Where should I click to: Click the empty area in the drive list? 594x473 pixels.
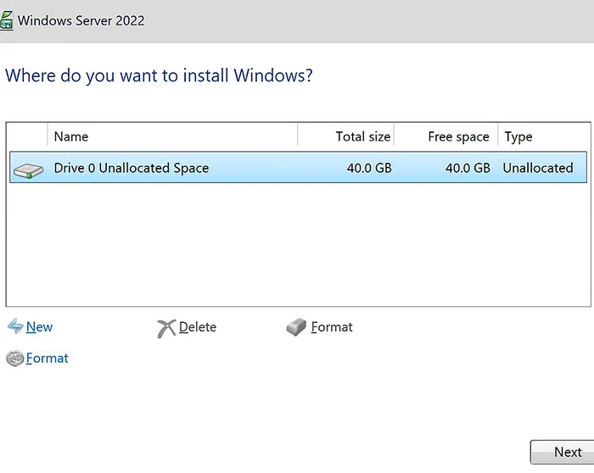tap(297, 246)
